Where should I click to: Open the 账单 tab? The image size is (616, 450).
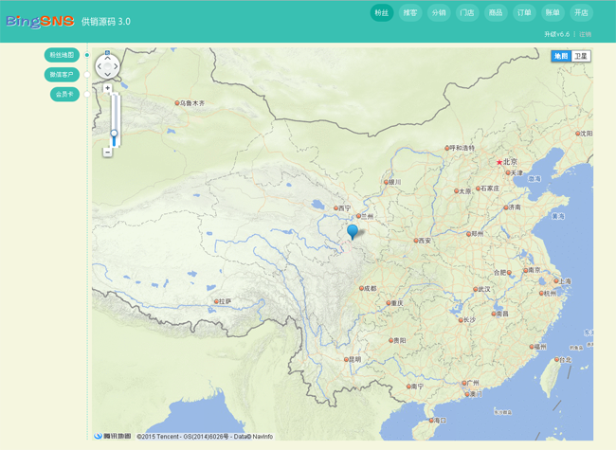point(553,13)
